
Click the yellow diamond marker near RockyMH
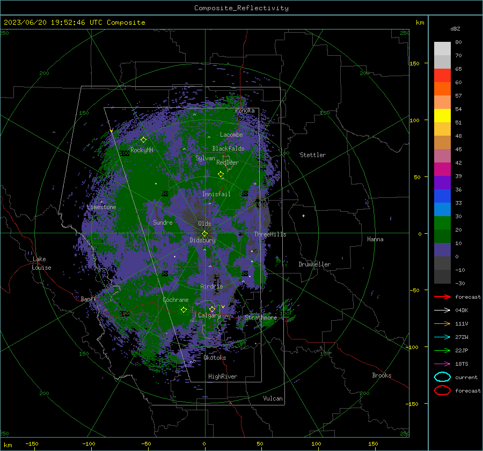point(143,140)
